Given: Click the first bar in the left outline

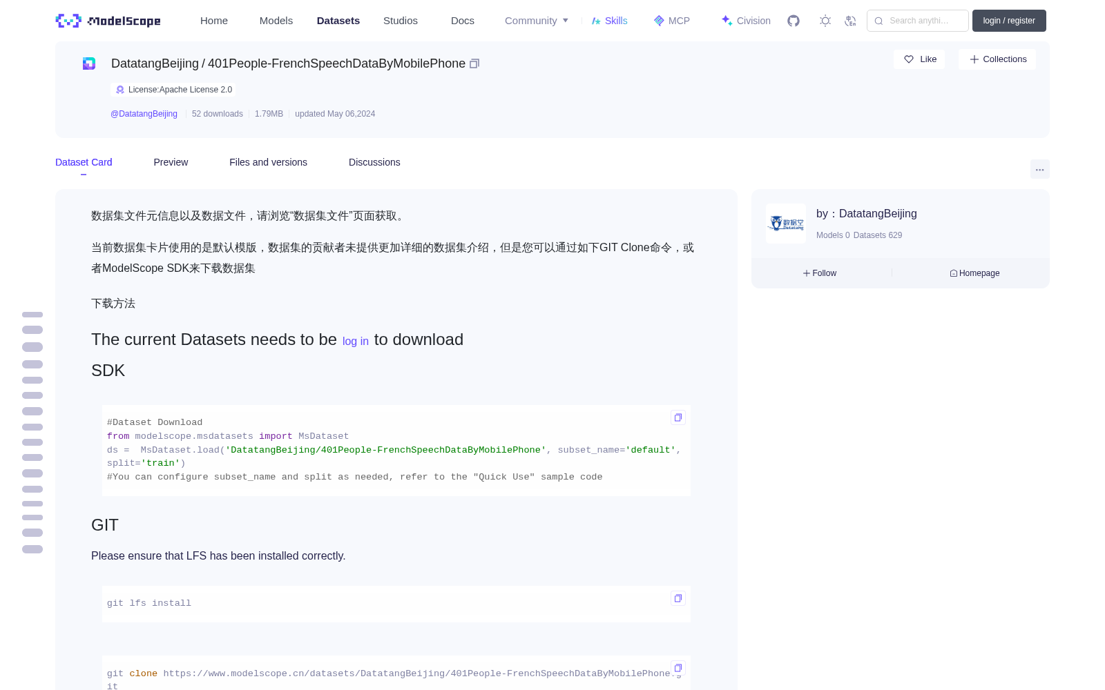Looking at the screenshot, I should click(32, 315).
